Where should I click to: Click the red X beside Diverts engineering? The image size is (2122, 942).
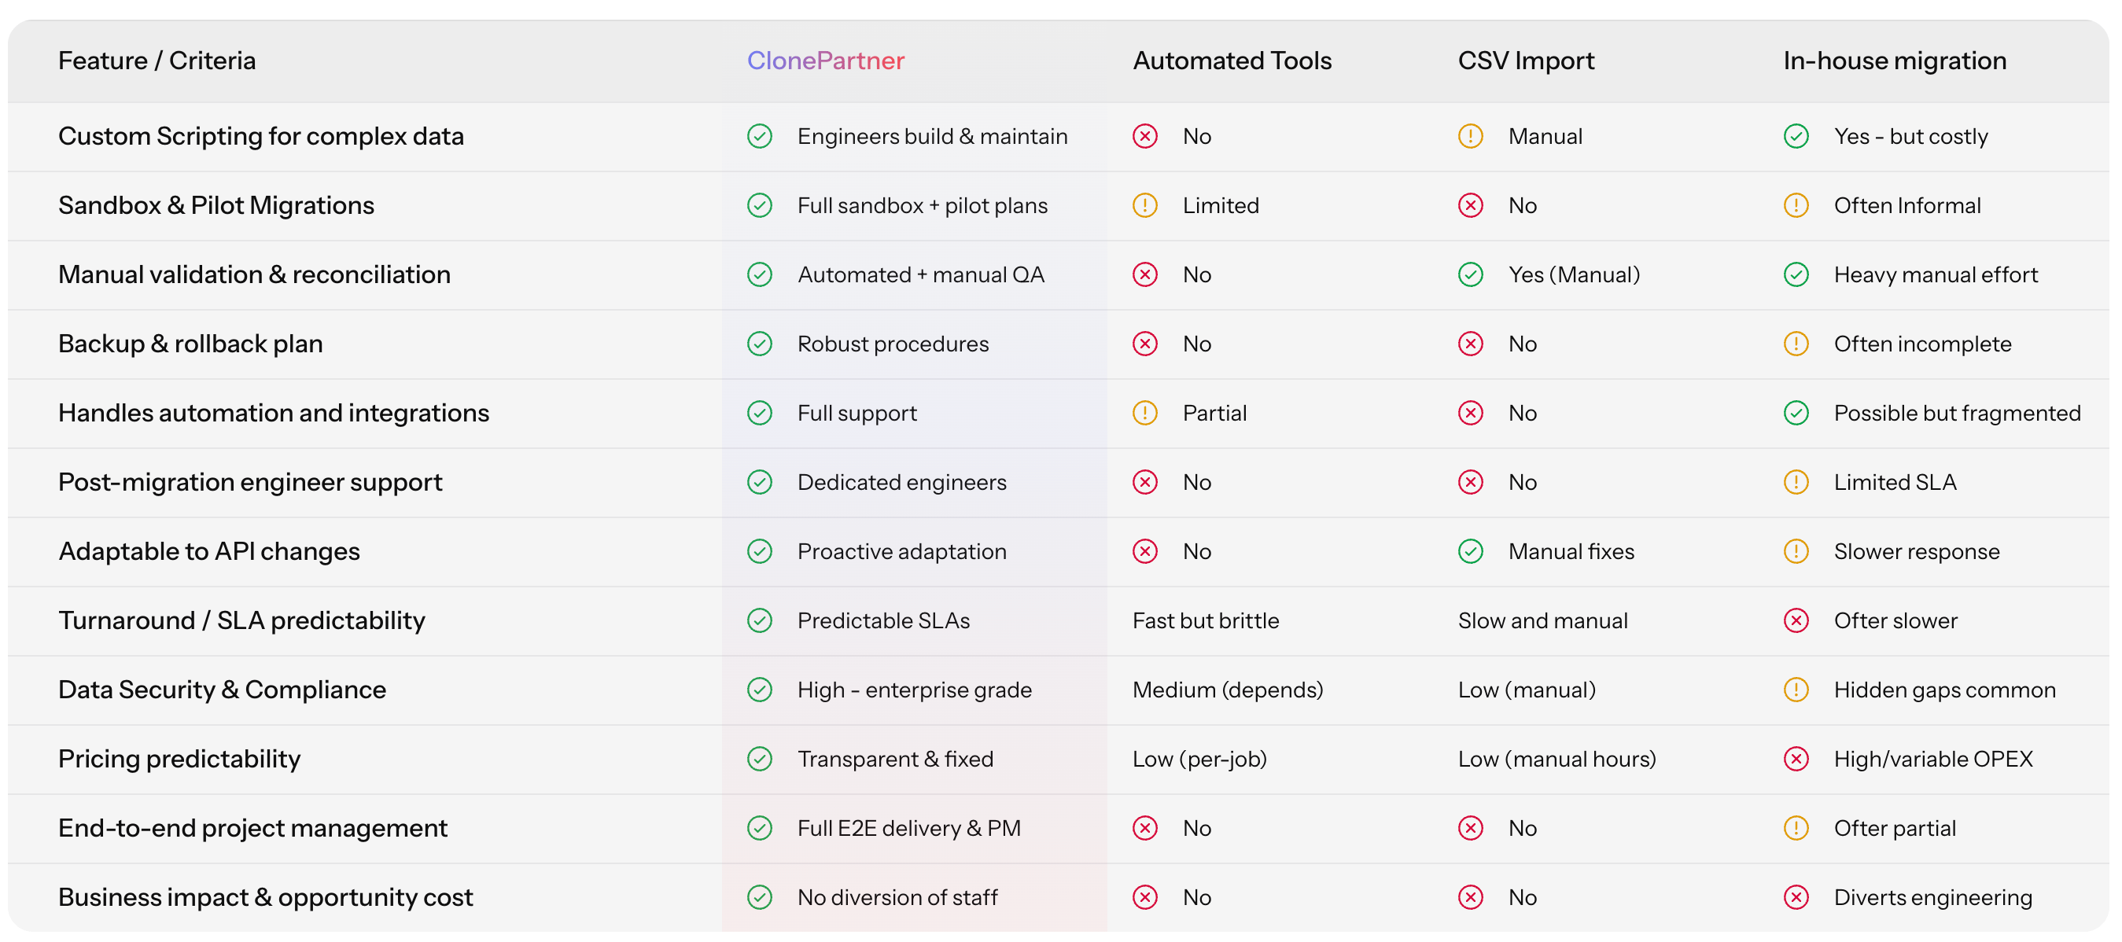click(x=1796, y=897)
